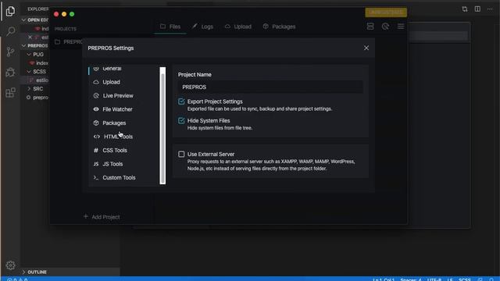This screenshot has width=500, height=281.
Task: Open the hamburger menu in Prepros
Action: point(401,27)
